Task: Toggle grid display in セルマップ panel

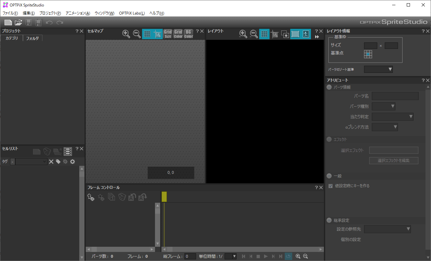Action: coord(147,34)
